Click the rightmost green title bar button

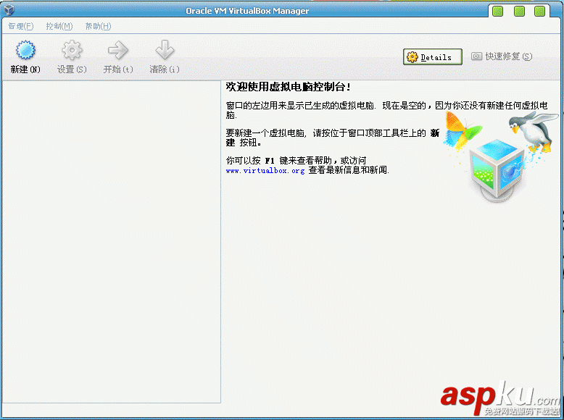(x=539, y=12)
